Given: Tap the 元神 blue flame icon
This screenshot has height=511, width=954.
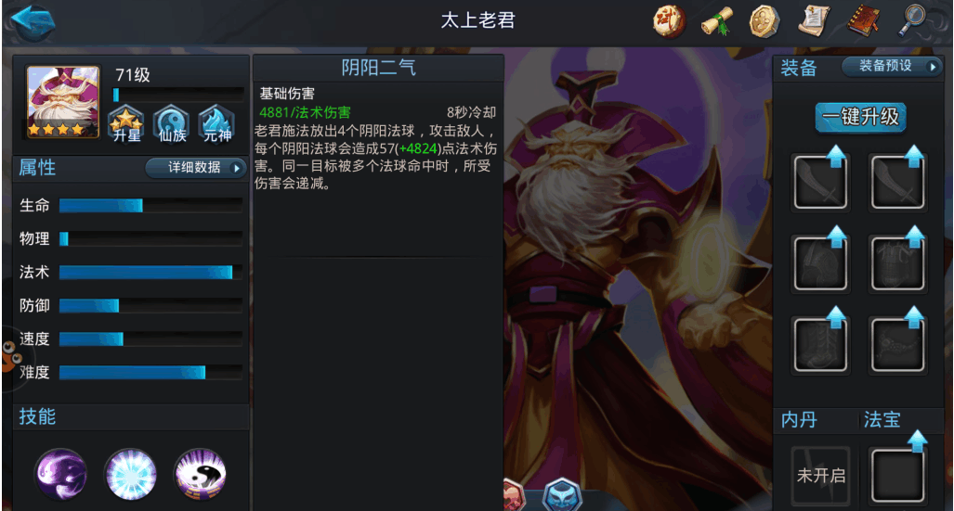Looking at the screenshot, I should 216,124.
